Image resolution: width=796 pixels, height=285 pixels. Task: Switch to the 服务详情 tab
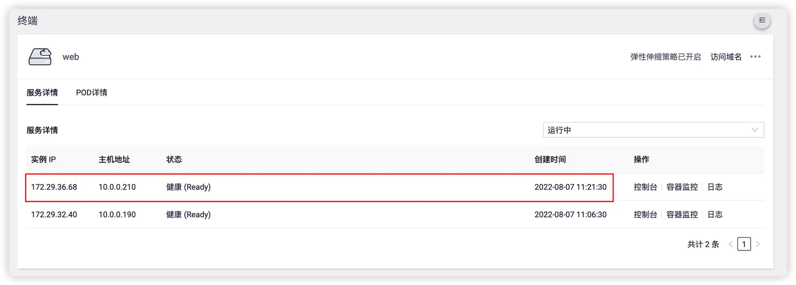(42, 93)
